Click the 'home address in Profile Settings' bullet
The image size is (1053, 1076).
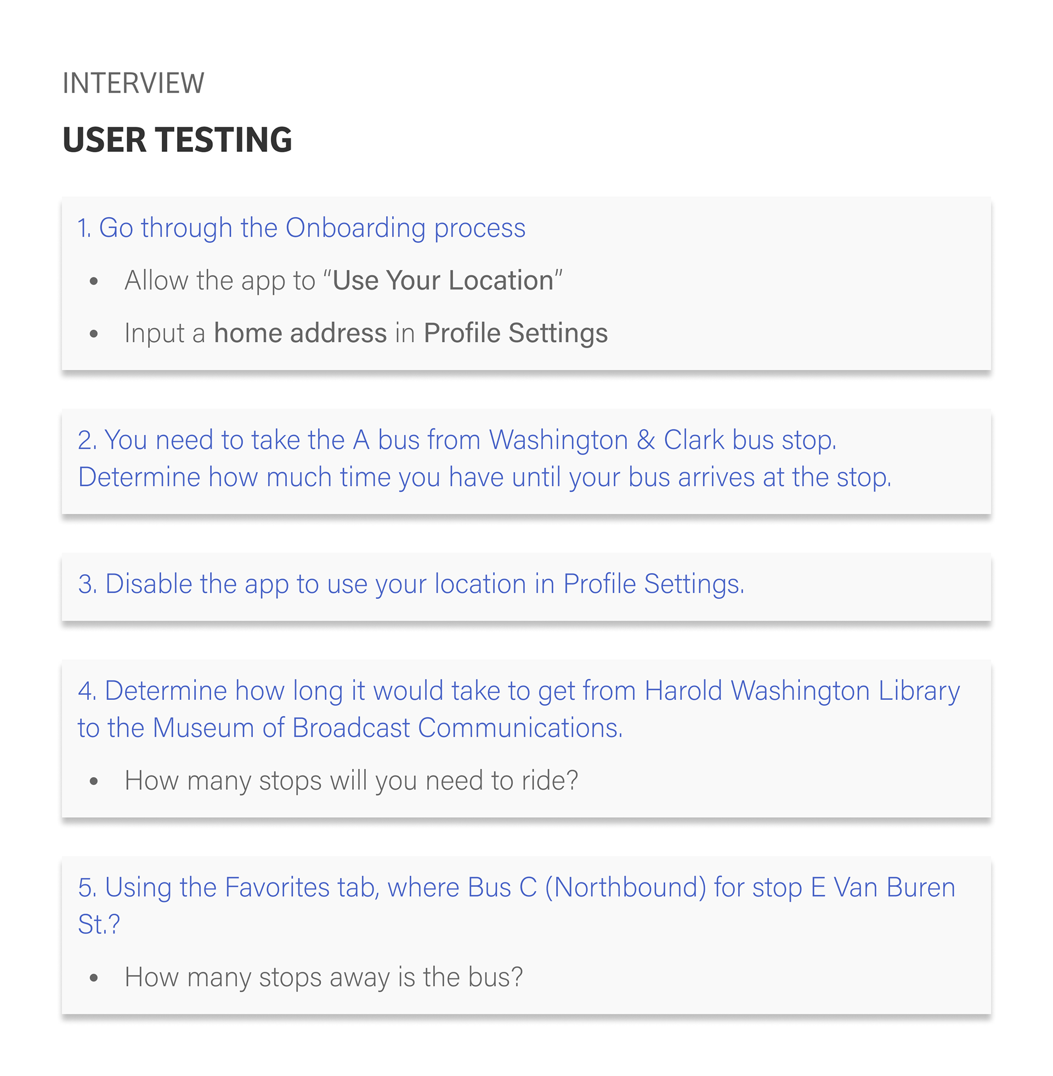(x=366, y=333)
